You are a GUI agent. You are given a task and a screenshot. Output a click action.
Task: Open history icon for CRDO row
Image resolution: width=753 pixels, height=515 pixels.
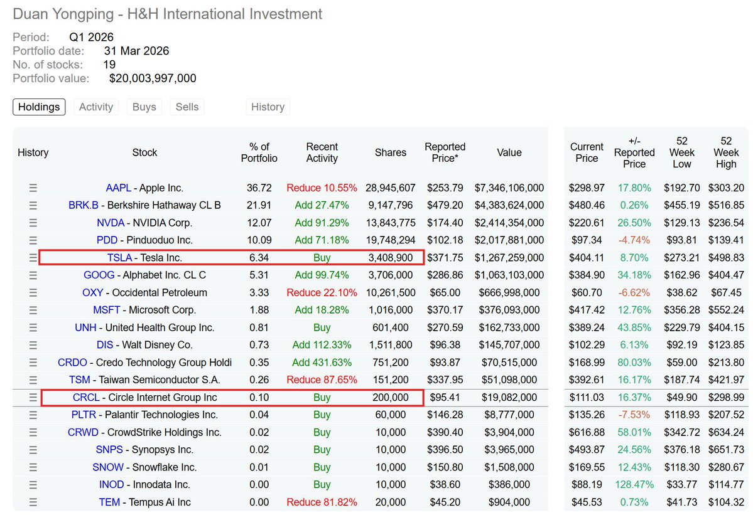pyautogui.click(x=33, y=363)
